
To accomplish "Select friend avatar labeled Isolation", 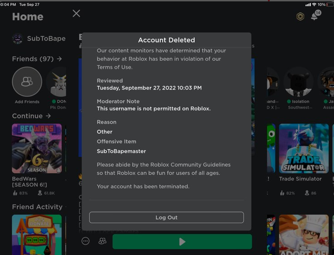I will pyautogui.click(x=298, y=81).
